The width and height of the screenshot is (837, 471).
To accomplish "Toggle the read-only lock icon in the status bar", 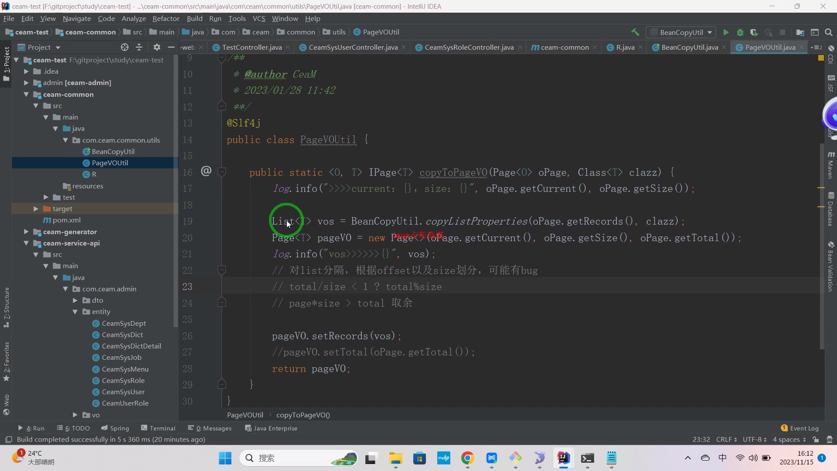I will pyautogui.click(x=816, y=440).
